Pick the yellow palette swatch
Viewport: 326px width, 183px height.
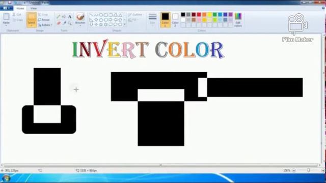(209, 15)
